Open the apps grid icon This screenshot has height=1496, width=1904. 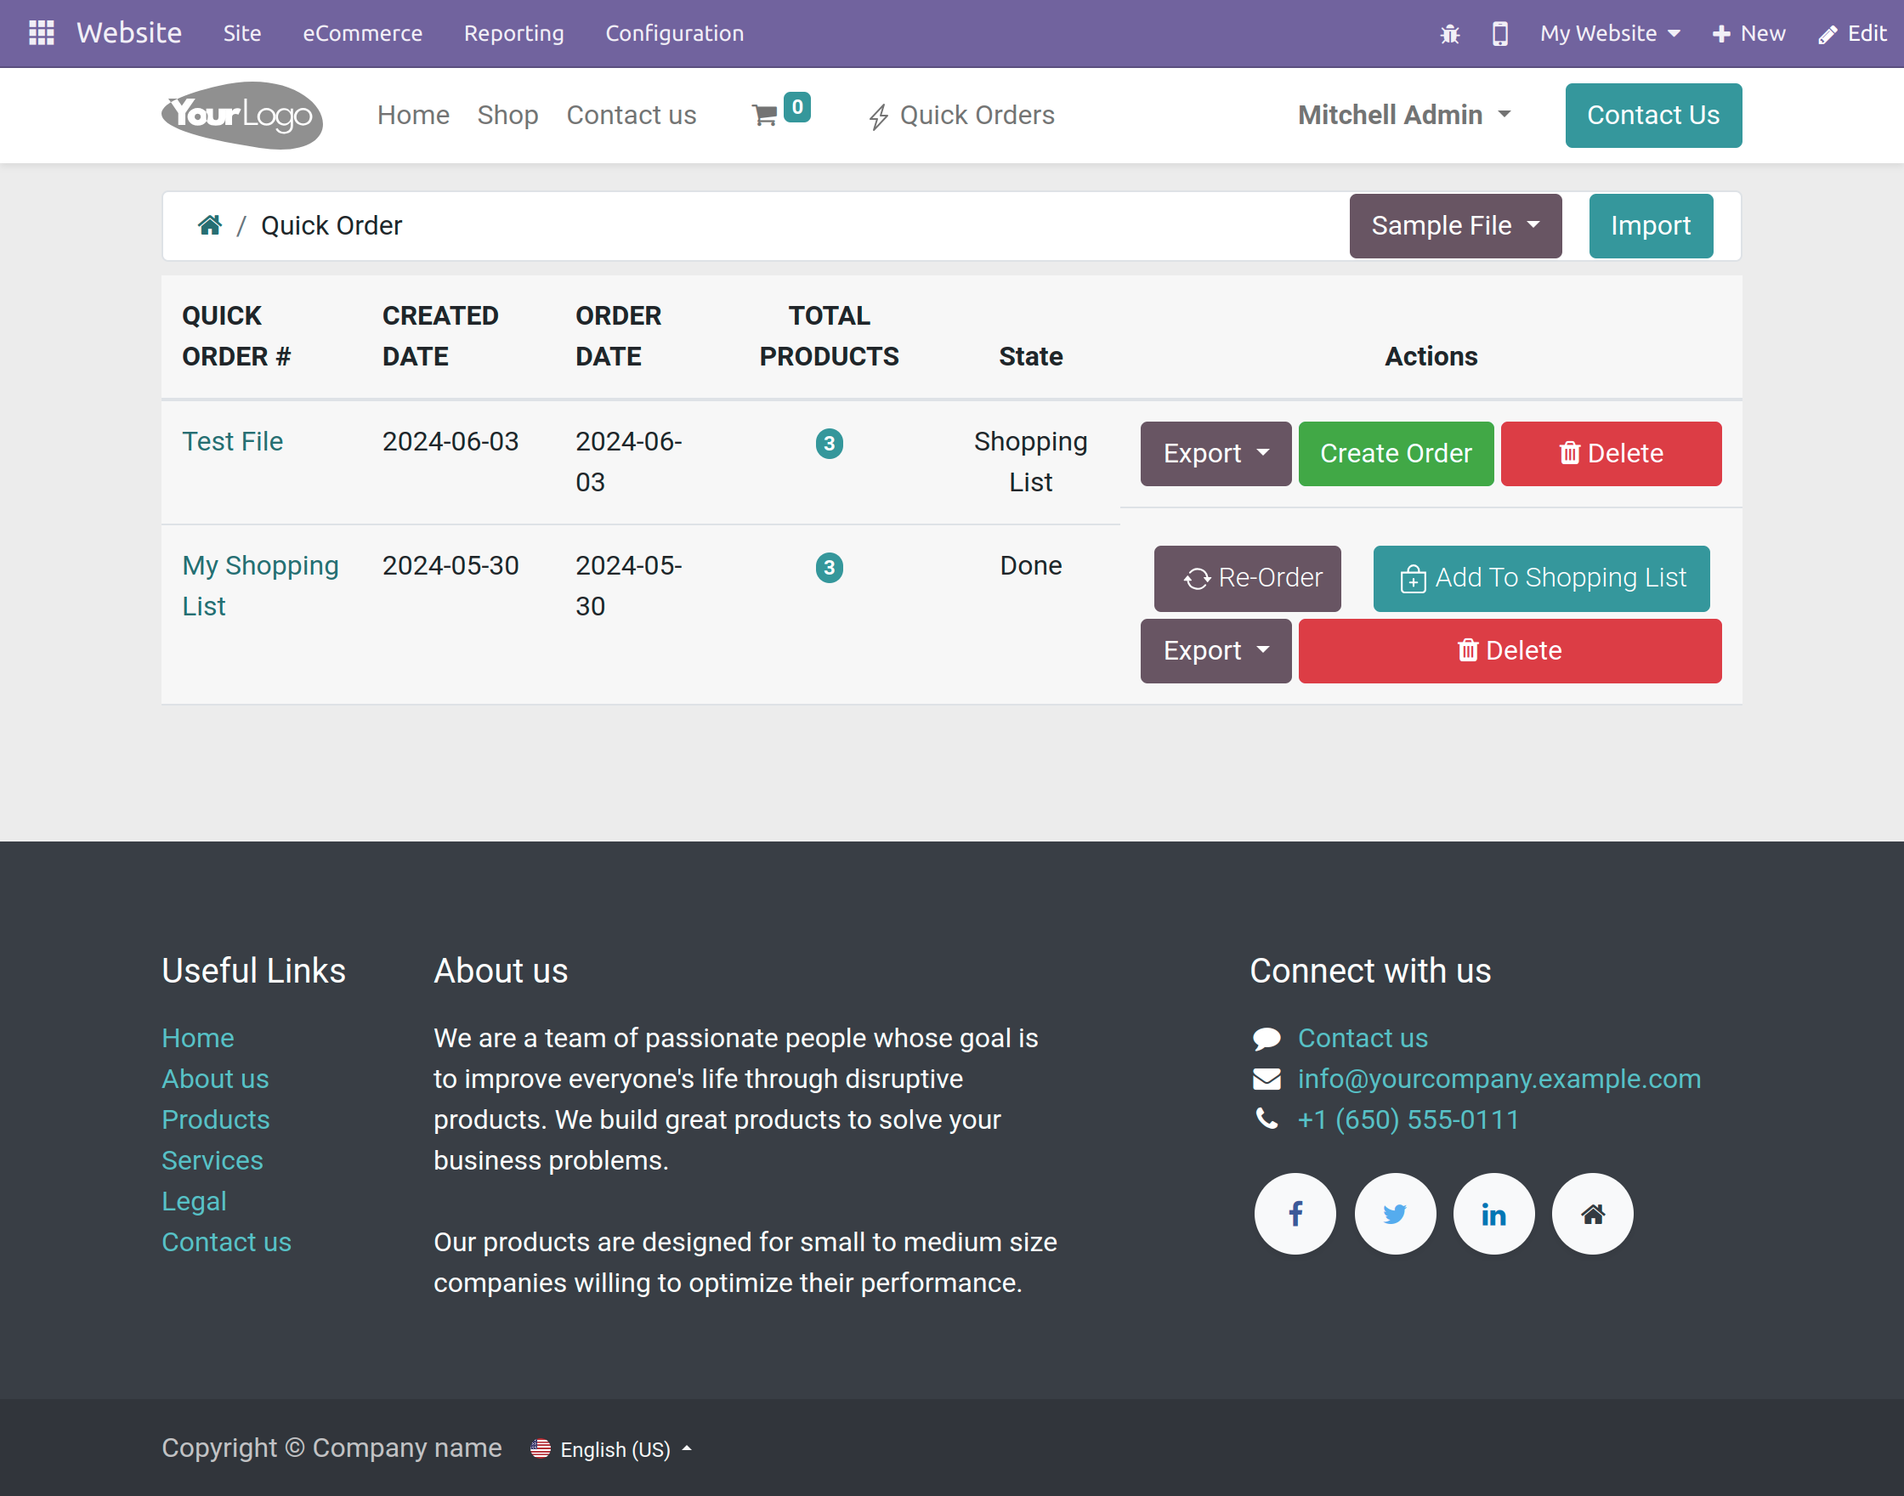(x=40, y=32)
